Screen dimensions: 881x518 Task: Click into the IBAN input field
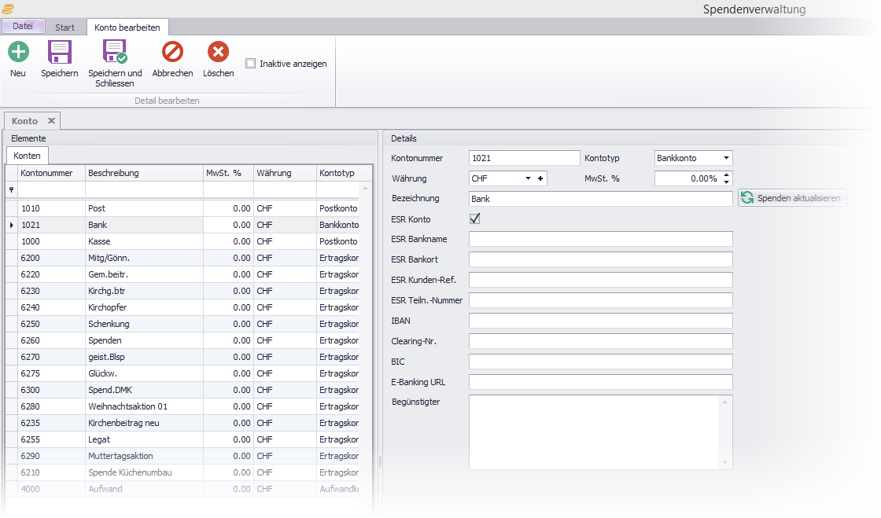600,321
